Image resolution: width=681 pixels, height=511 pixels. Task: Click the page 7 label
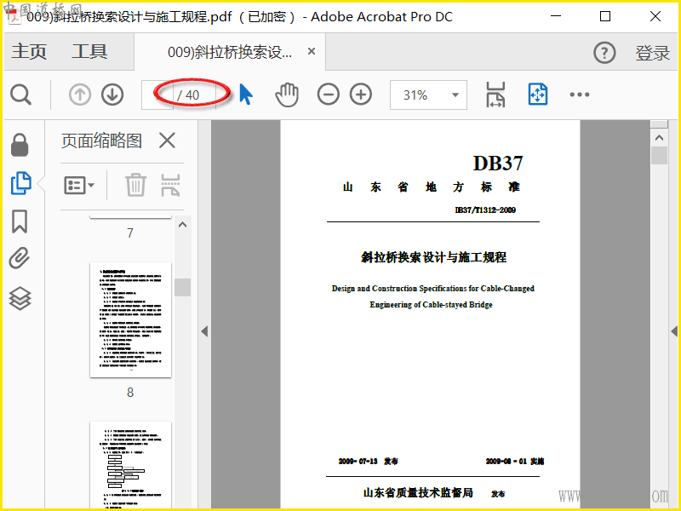[130, 233]
